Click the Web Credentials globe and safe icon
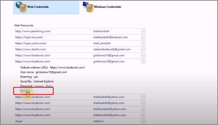218x125 pixels. pos(21,7)
